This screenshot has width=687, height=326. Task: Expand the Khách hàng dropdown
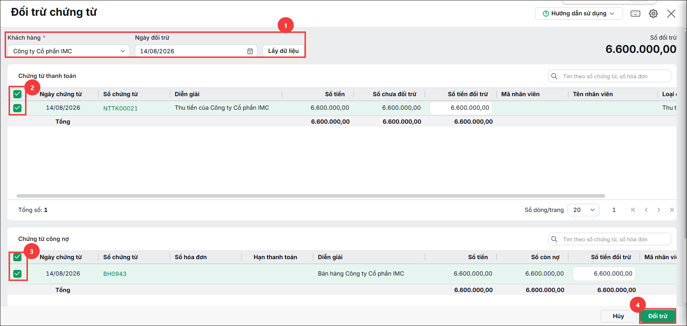[x=68, y=51]
